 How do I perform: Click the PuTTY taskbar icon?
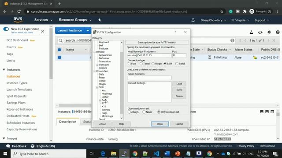pyautogui.click(x=124, y=154)
